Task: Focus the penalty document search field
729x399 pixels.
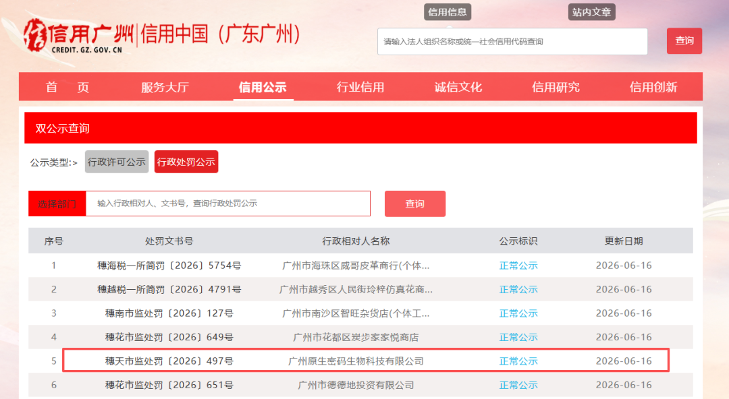Action: pyautogui.click(x=228, y=204)
